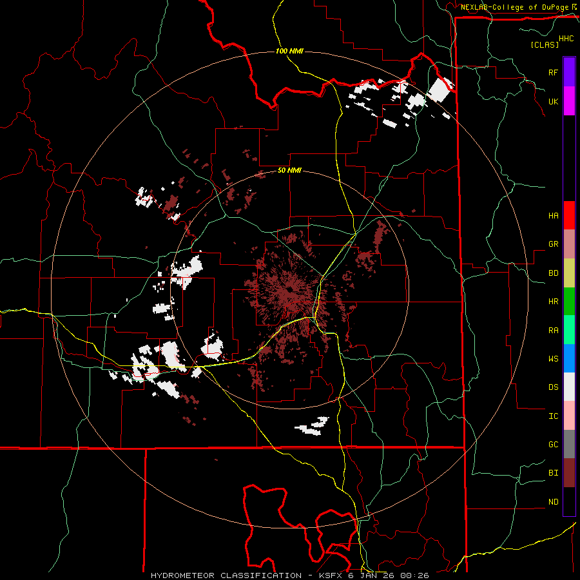Click the RF legend label
Viewport: 580px width, 580px height.
553,72
